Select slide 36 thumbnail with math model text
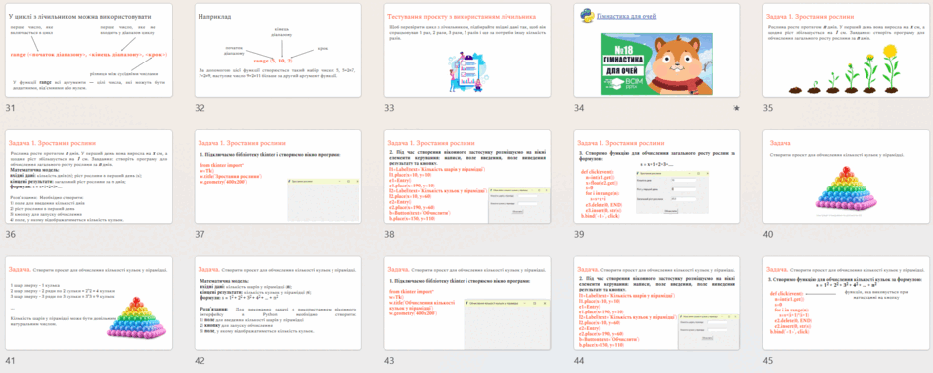 88,177
